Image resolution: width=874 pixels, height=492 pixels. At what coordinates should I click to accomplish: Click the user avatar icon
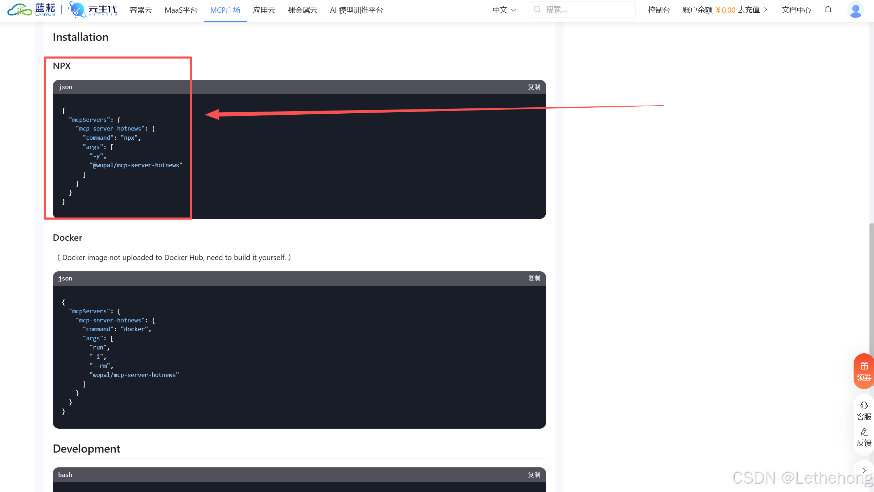pyautogui.click(x=855, y=10)
